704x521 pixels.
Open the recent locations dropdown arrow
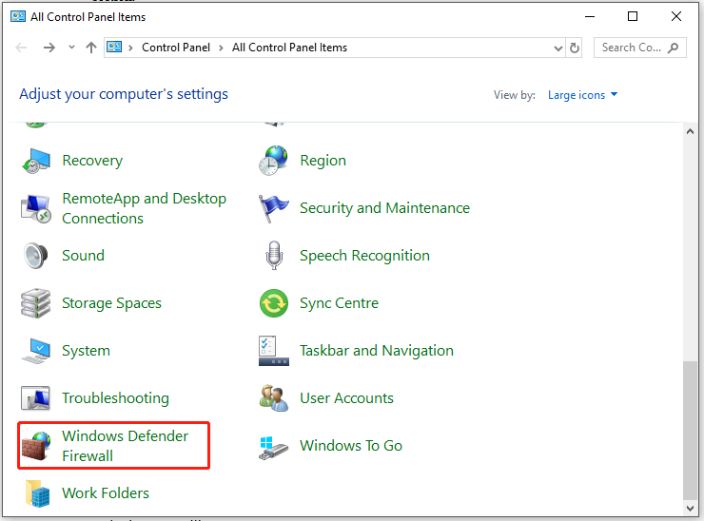click(x=71, y=47)
